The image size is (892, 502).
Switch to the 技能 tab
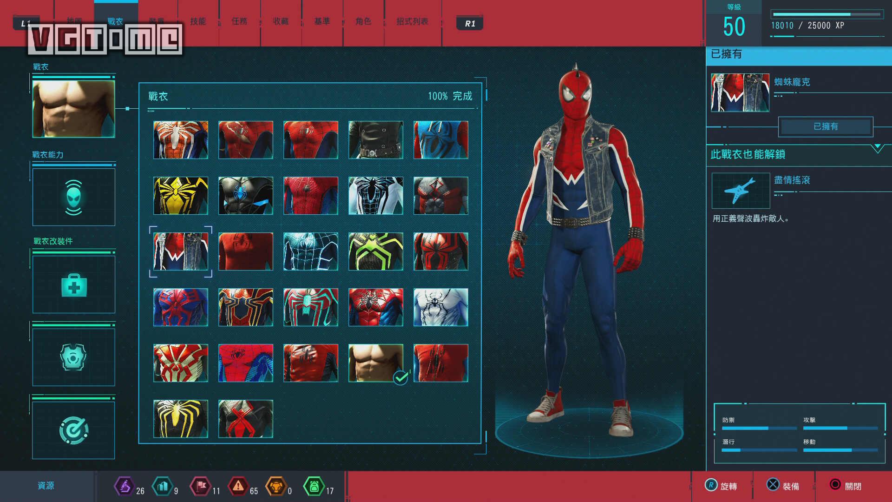click(x=198, y=21)
